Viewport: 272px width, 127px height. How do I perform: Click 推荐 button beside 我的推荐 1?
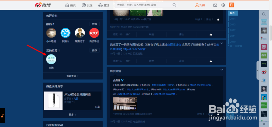coord(95,50)
